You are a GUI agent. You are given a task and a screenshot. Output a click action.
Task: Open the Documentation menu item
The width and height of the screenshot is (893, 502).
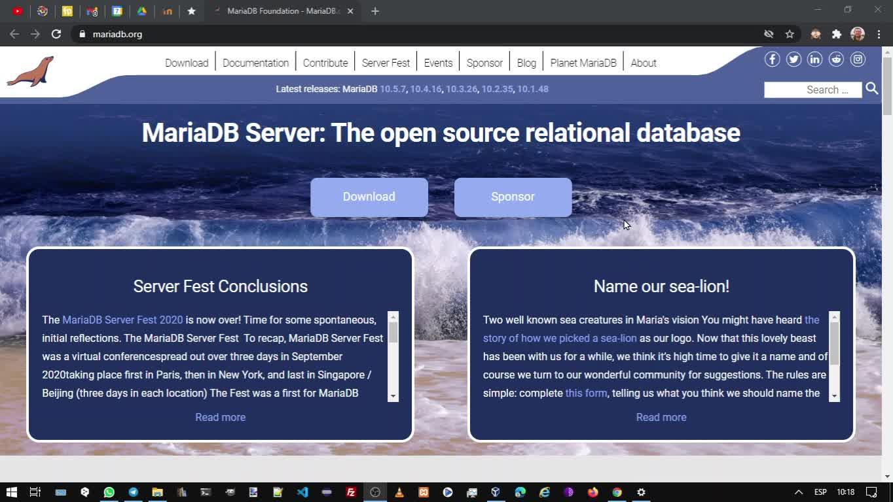coord(255,63)
